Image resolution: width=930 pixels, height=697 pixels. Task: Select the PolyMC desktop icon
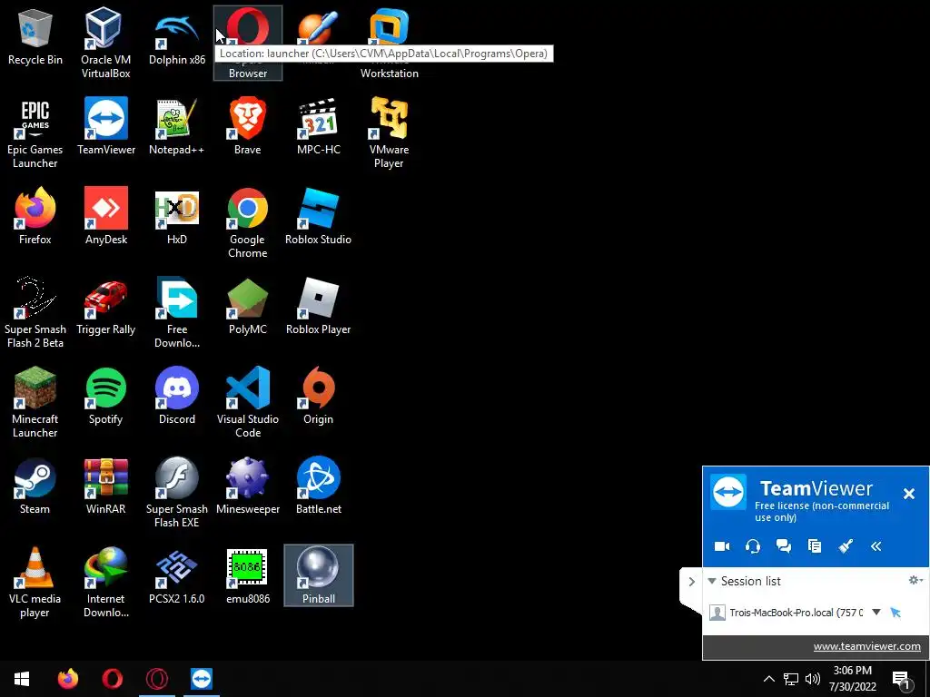pyautogui.click(x=248, y=307)
